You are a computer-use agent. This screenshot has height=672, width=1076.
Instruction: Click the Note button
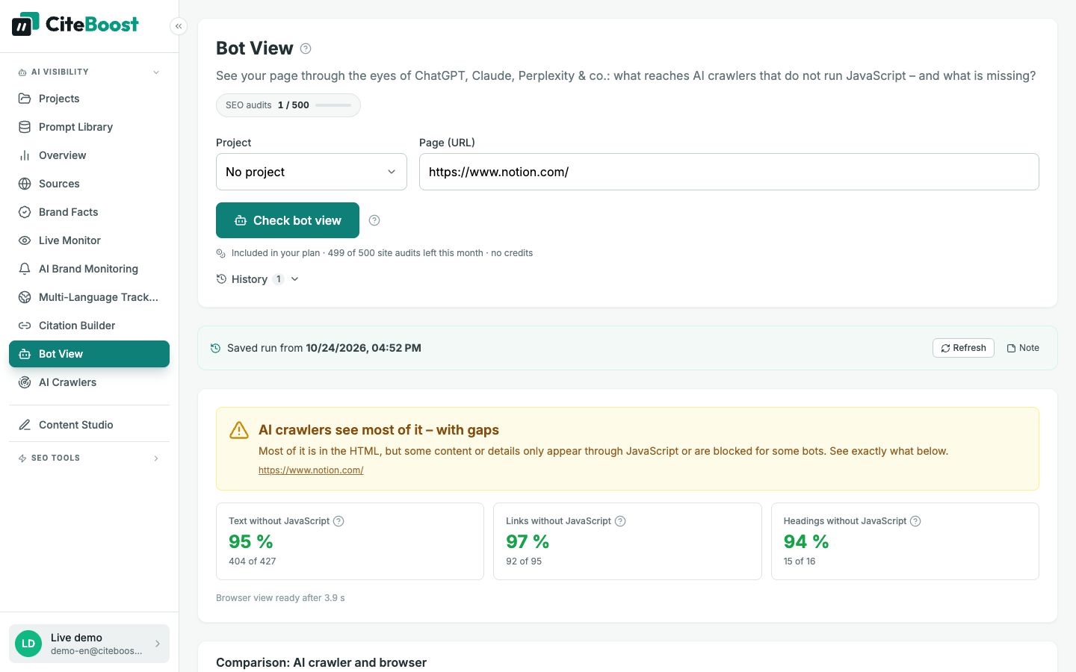tap(1023, 348)
